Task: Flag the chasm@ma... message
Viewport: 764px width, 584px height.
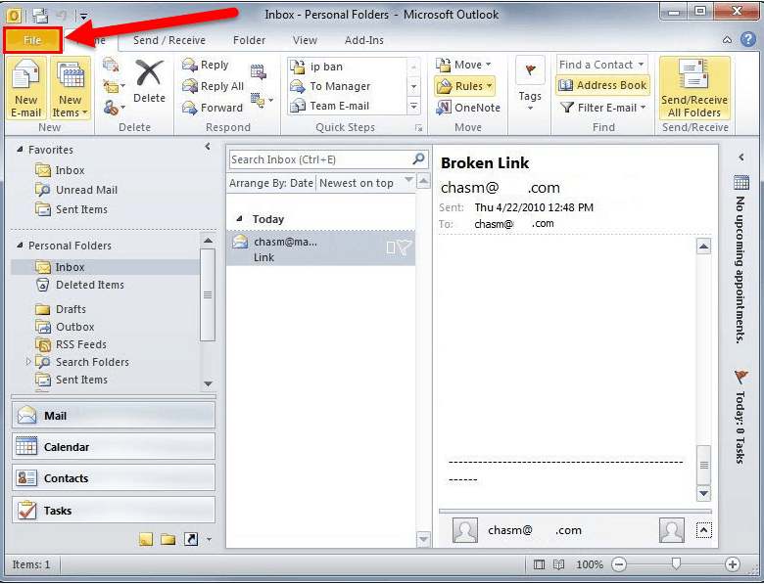Action: [x=405, y=247]
